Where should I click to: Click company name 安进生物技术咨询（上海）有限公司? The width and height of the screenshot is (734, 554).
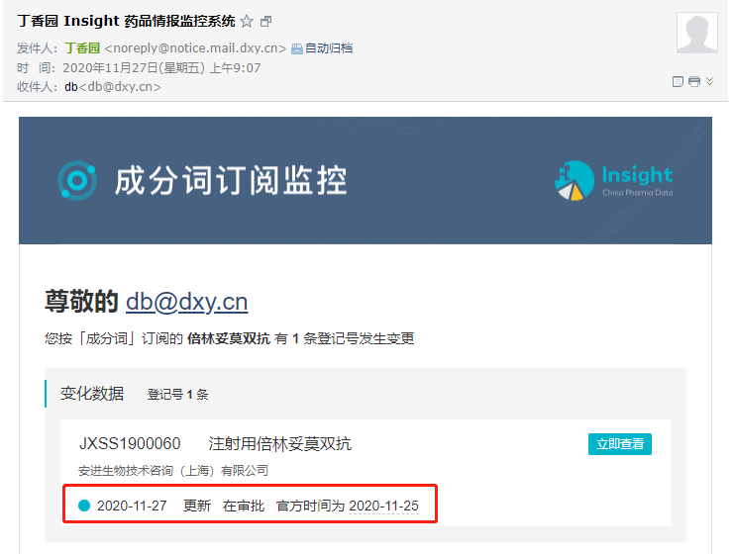coord(173,470)
